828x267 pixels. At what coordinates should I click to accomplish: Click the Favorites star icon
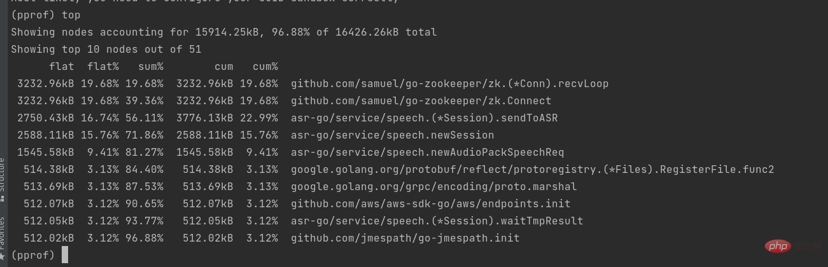[x=3, y=254]
